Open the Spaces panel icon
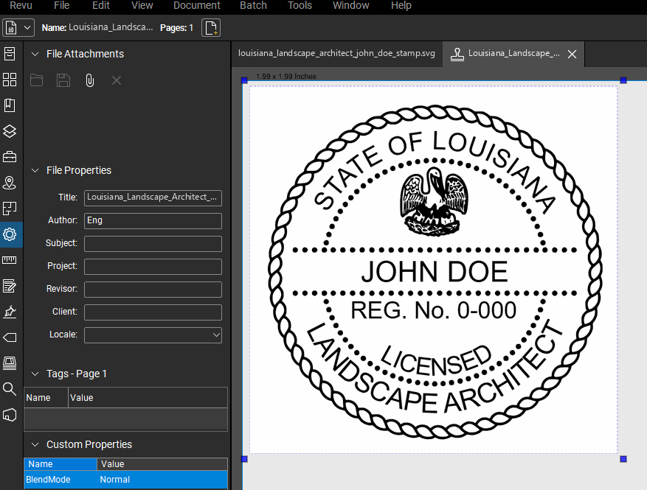 pyautogui.click(x=10, y=209)
